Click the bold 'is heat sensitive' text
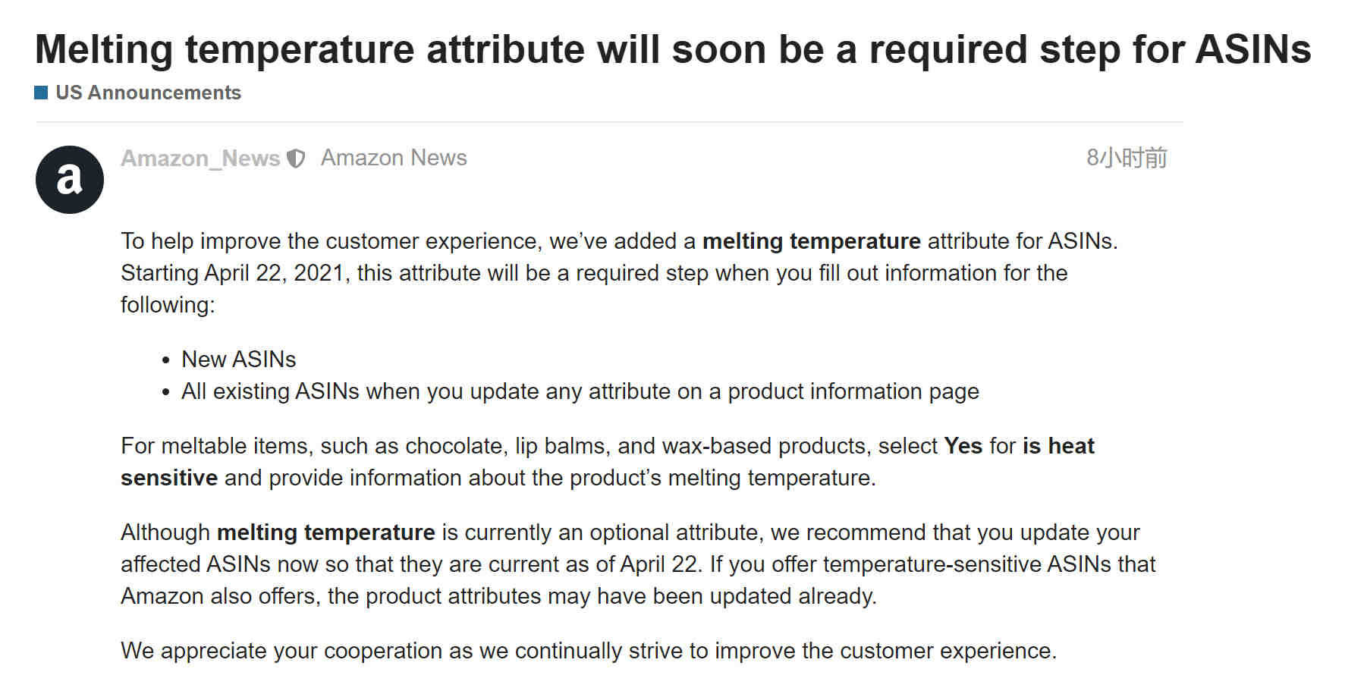This screenshot has height=691, width=1345. click(x=1058, y=446)
